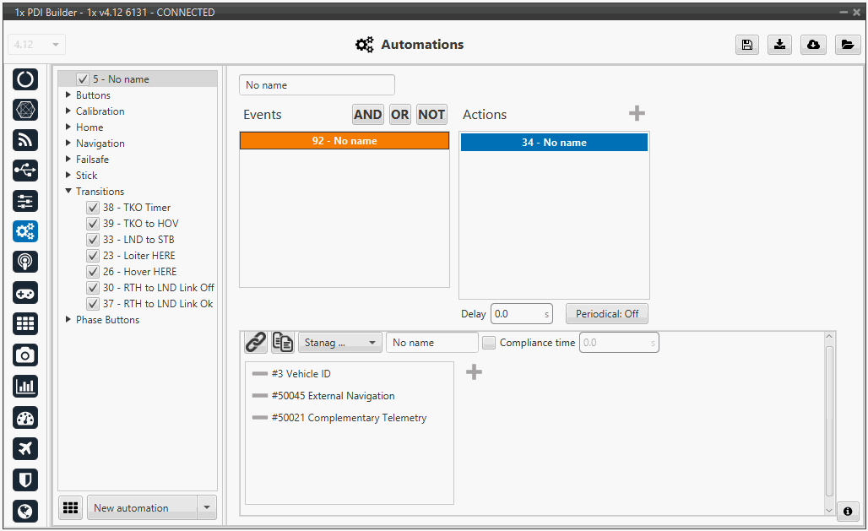Select the 30 - RTH to LND Link Off item
Viewport: 868px width, 531px height.
[158, 288]
